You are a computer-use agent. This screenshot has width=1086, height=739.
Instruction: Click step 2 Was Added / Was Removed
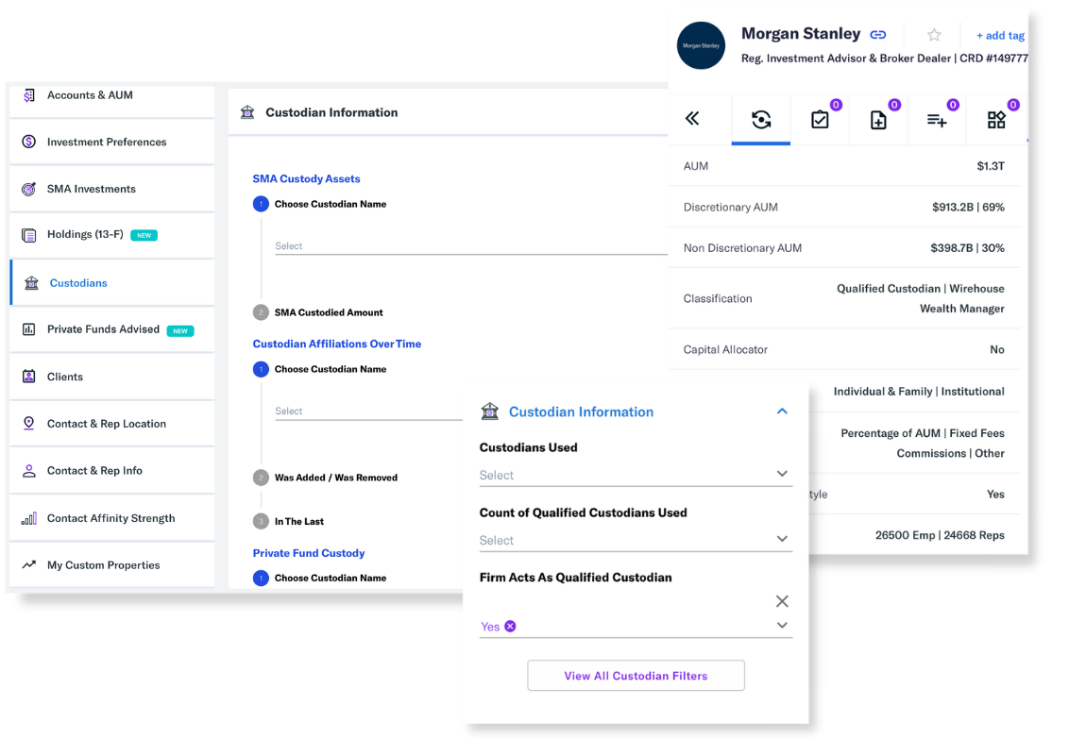pos(325,478)
